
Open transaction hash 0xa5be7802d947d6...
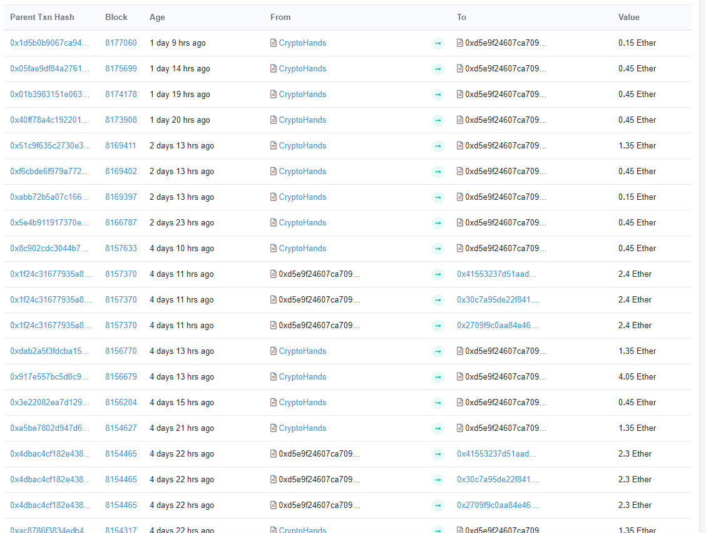point(49,428)
